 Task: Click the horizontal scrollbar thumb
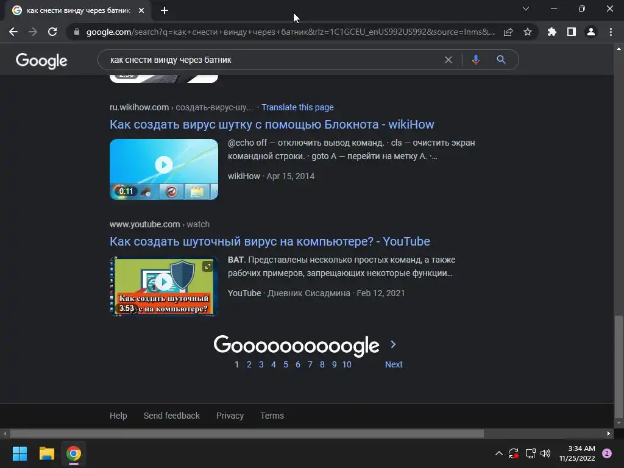[x=247, y=433]
